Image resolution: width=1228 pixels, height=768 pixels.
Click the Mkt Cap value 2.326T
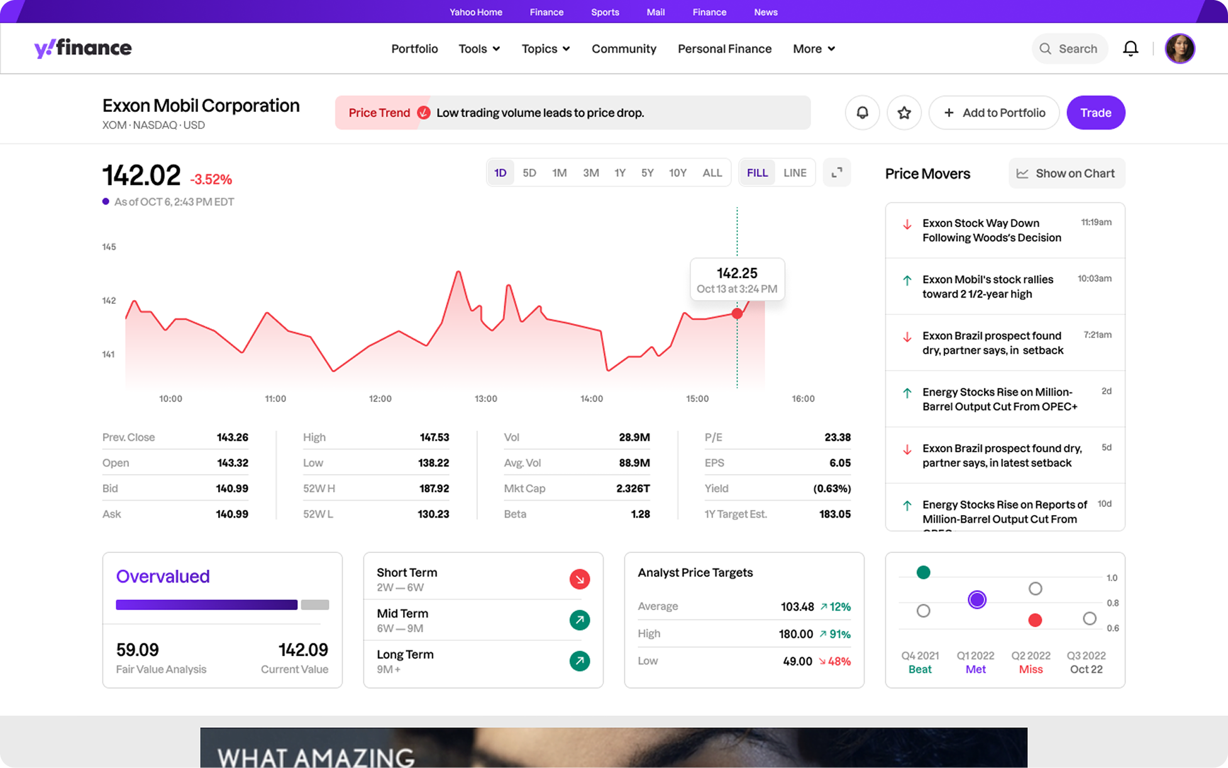633,488
